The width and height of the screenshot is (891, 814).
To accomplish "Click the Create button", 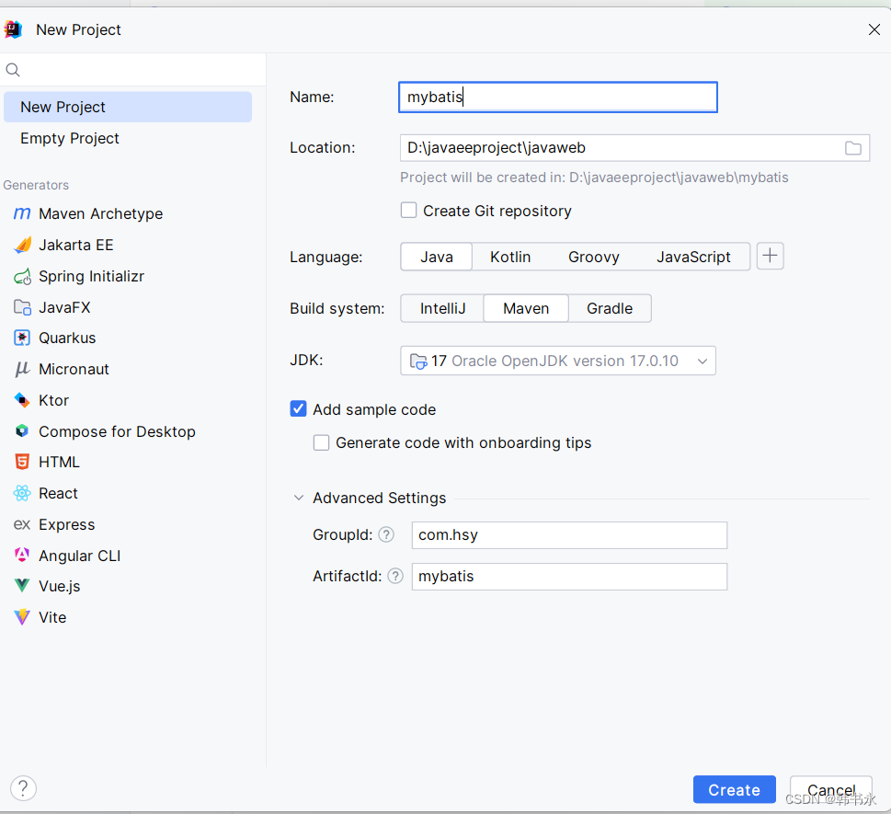I will [x=734, y=789].
